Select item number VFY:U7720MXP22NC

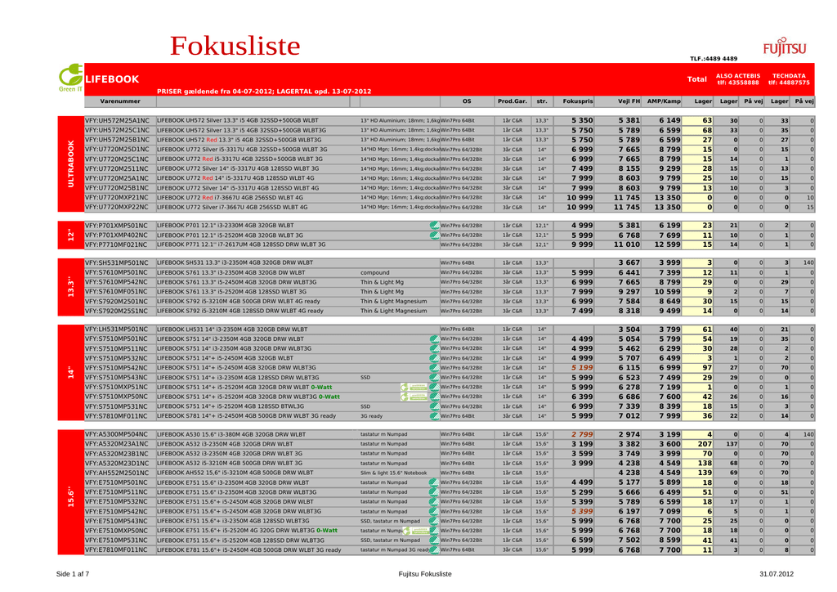click(116, 207)
